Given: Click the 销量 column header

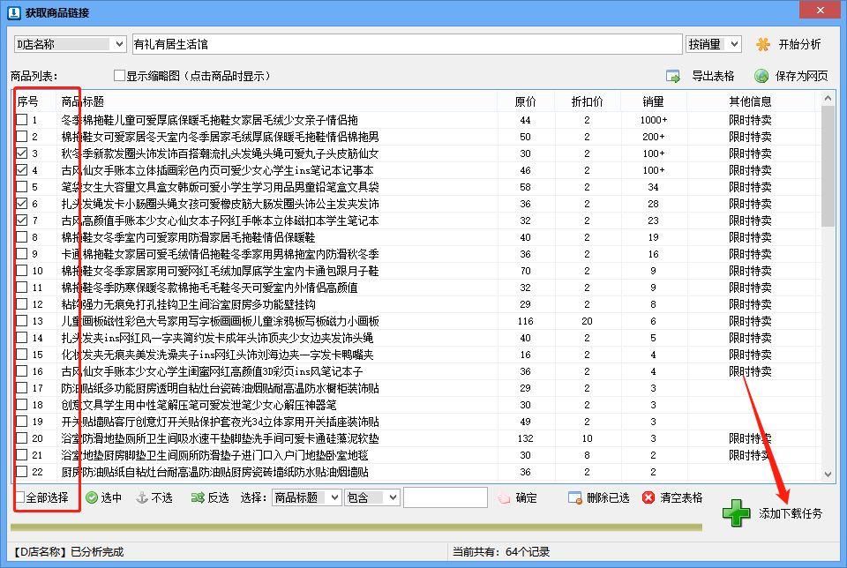Looking at the screenshot, I should [x=653, y=101].
